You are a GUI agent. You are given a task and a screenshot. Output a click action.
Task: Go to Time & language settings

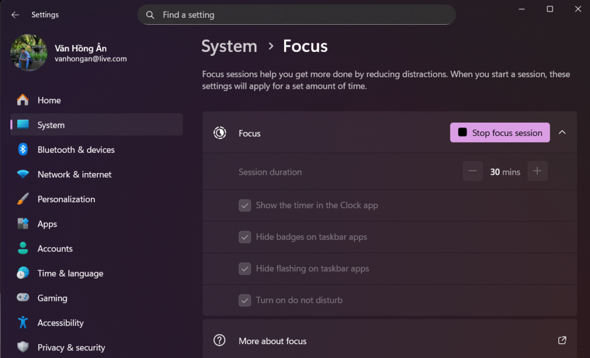coord(70,274)
